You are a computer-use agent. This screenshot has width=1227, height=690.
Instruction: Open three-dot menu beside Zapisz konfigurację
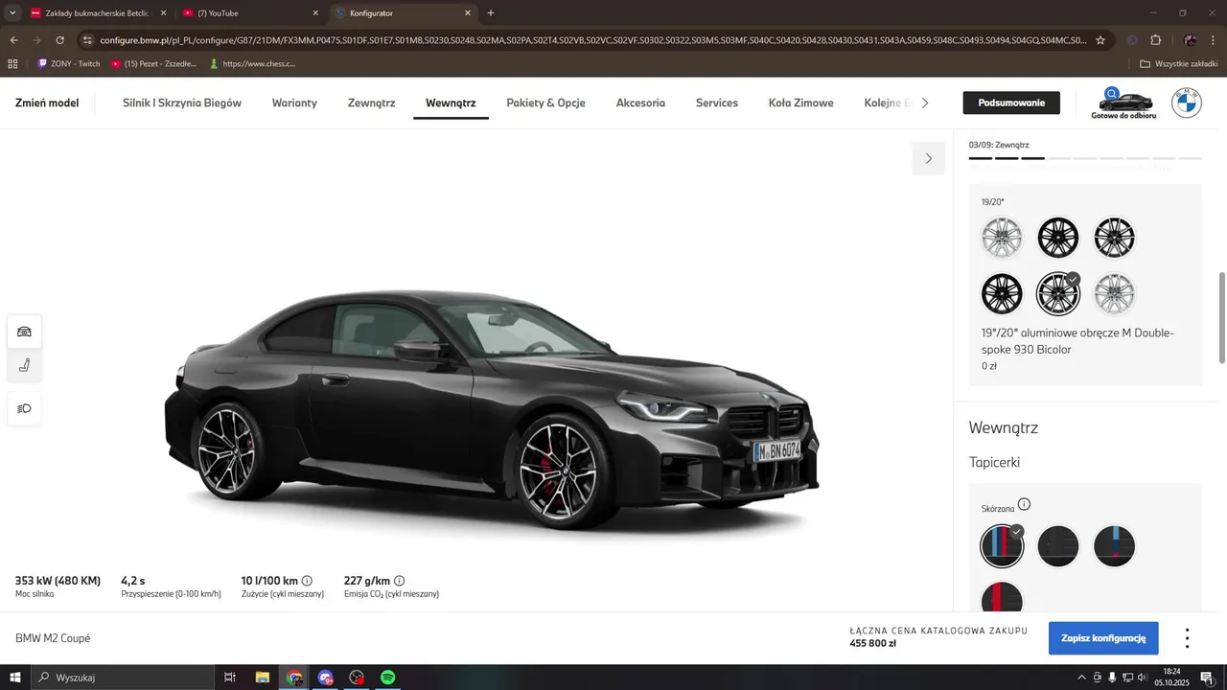pos(1187,638)
